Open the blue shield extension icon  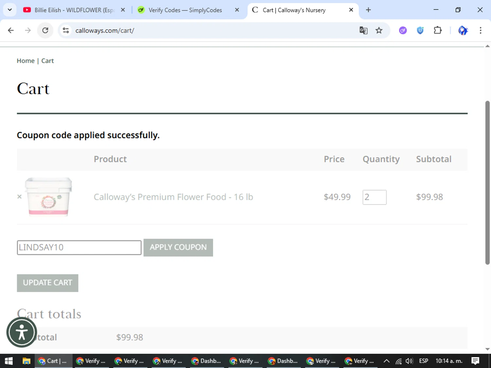point(420,30)
